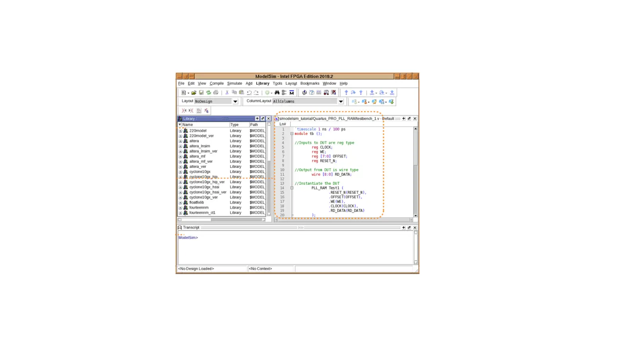Click the 'wire [8:0] RD_DATA;' line
Image resolution: width=624 pixels, height=343 pixels.
pos(331,174)
